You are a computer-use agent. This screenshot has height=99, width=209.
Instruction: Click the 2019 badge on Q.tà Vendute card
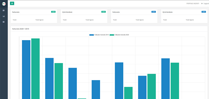click(x=204, y=12)
